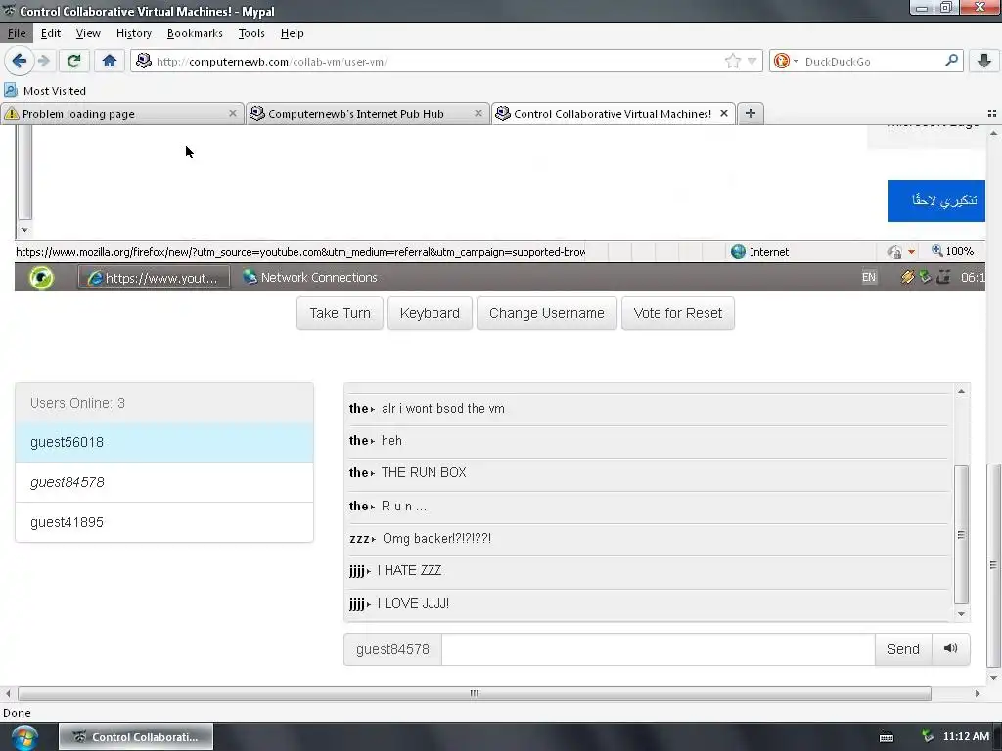1002x751 pixels.
Task: Click the horizontal scrollbar right arrow
Action: 978,693
